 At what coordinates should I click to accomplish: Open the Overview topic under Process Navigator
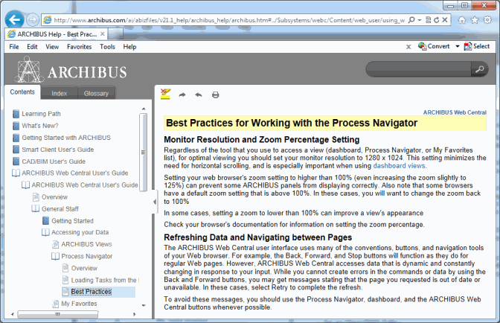pyautogui.click(x=80, y=268)
